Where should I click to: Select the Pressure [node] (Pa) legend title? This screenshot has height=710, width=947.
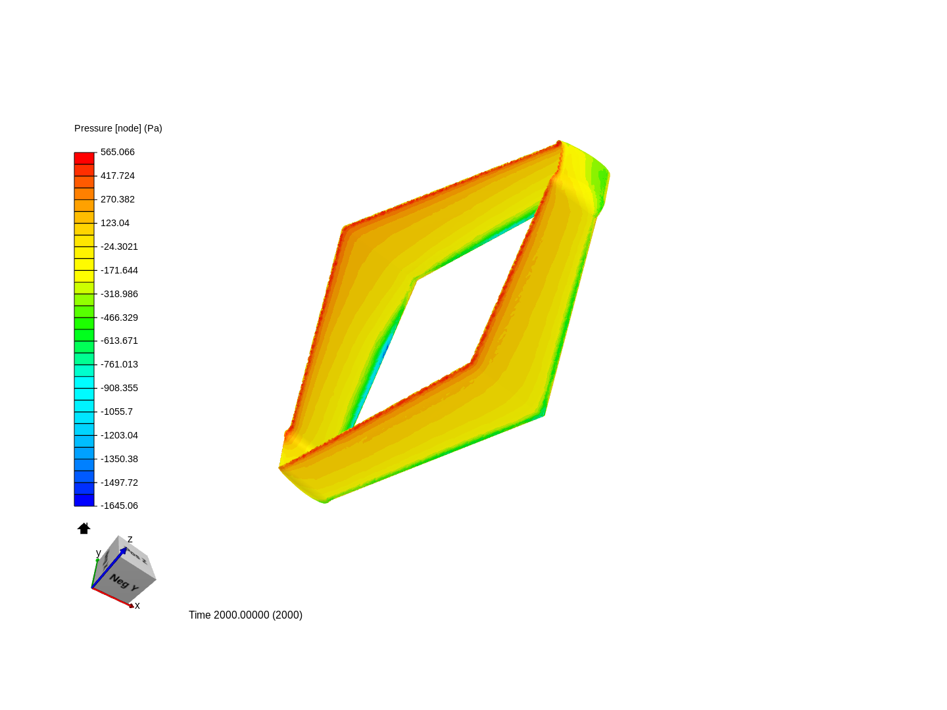[x=118, y=128]
